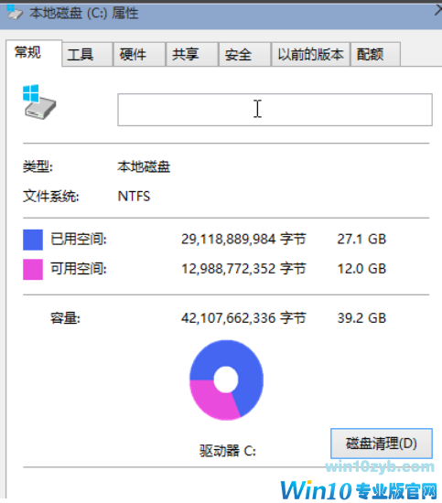This screenshot has height=503, width=442.
Task: Click the 12.0 GB free size
Action: (x=361, y=269)
